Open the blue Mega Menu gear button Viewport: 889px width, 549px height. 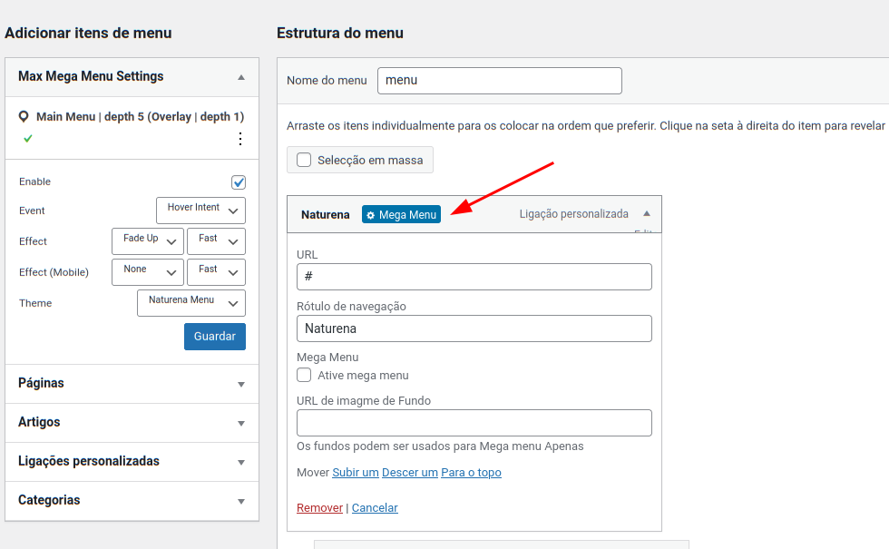401,214
